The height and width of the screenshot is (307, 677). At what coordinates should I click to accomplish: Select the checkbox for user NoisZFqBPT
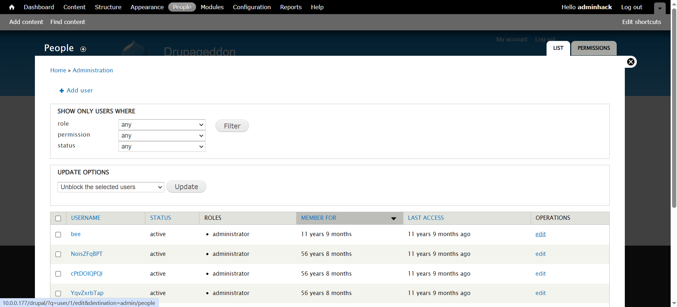(58, 254)
